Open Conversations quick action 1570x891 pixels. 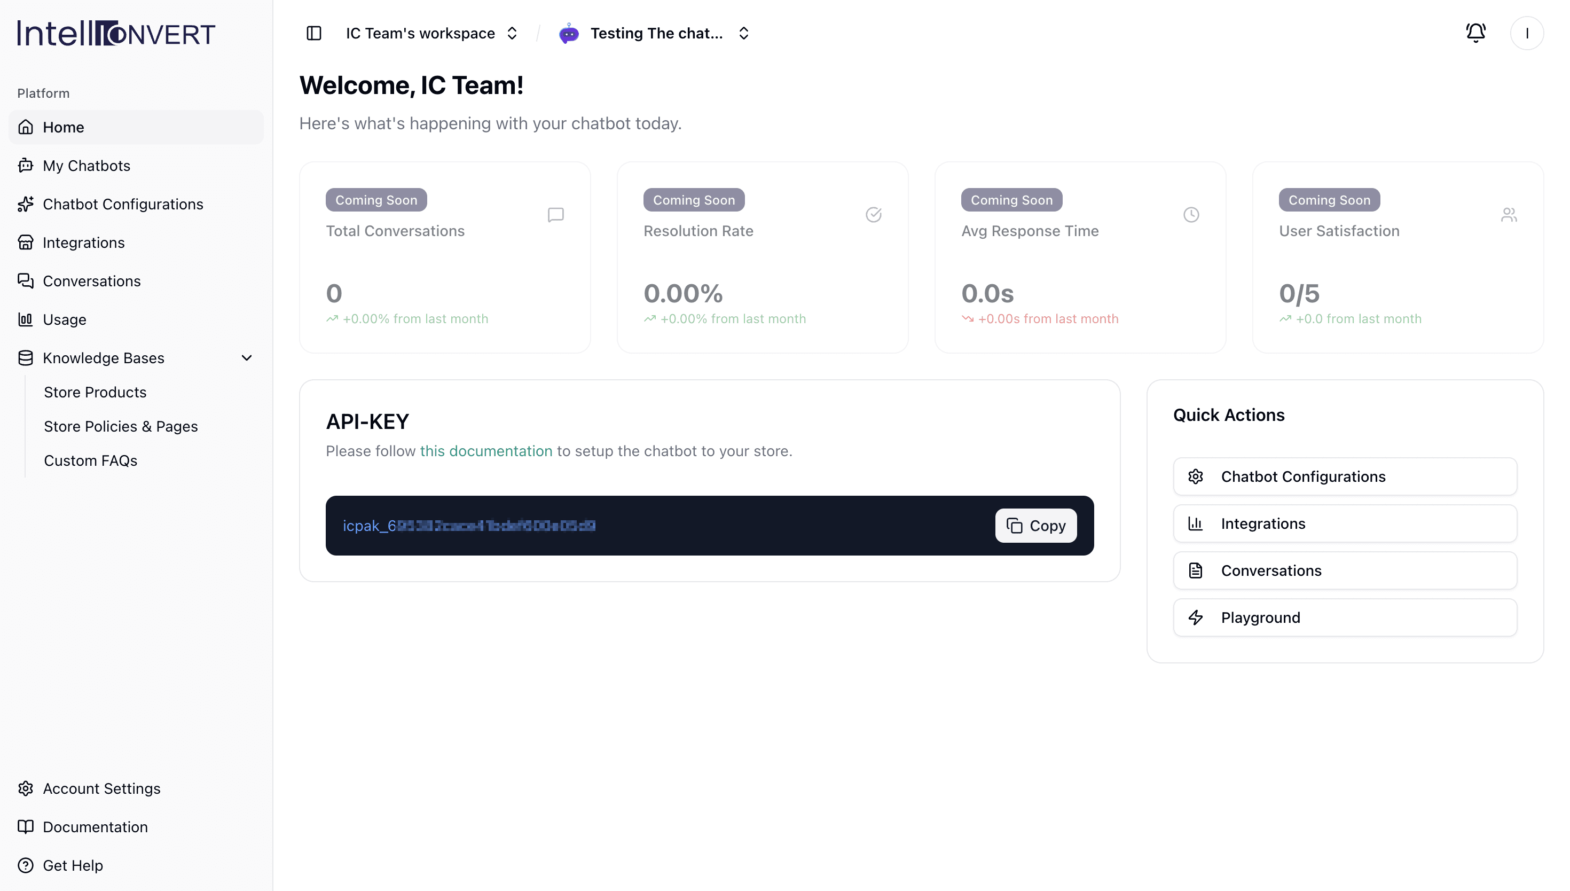point(1344,570)
